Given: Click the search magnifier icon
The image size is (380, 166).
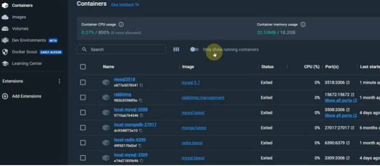Looking at the screenshot, I should (x=84, y=50).
